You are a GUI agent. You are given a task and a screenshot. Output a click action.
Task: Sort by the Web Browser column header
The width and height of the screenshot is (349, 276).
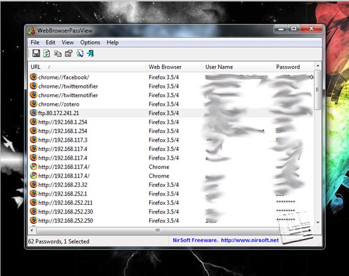point(174,67)
